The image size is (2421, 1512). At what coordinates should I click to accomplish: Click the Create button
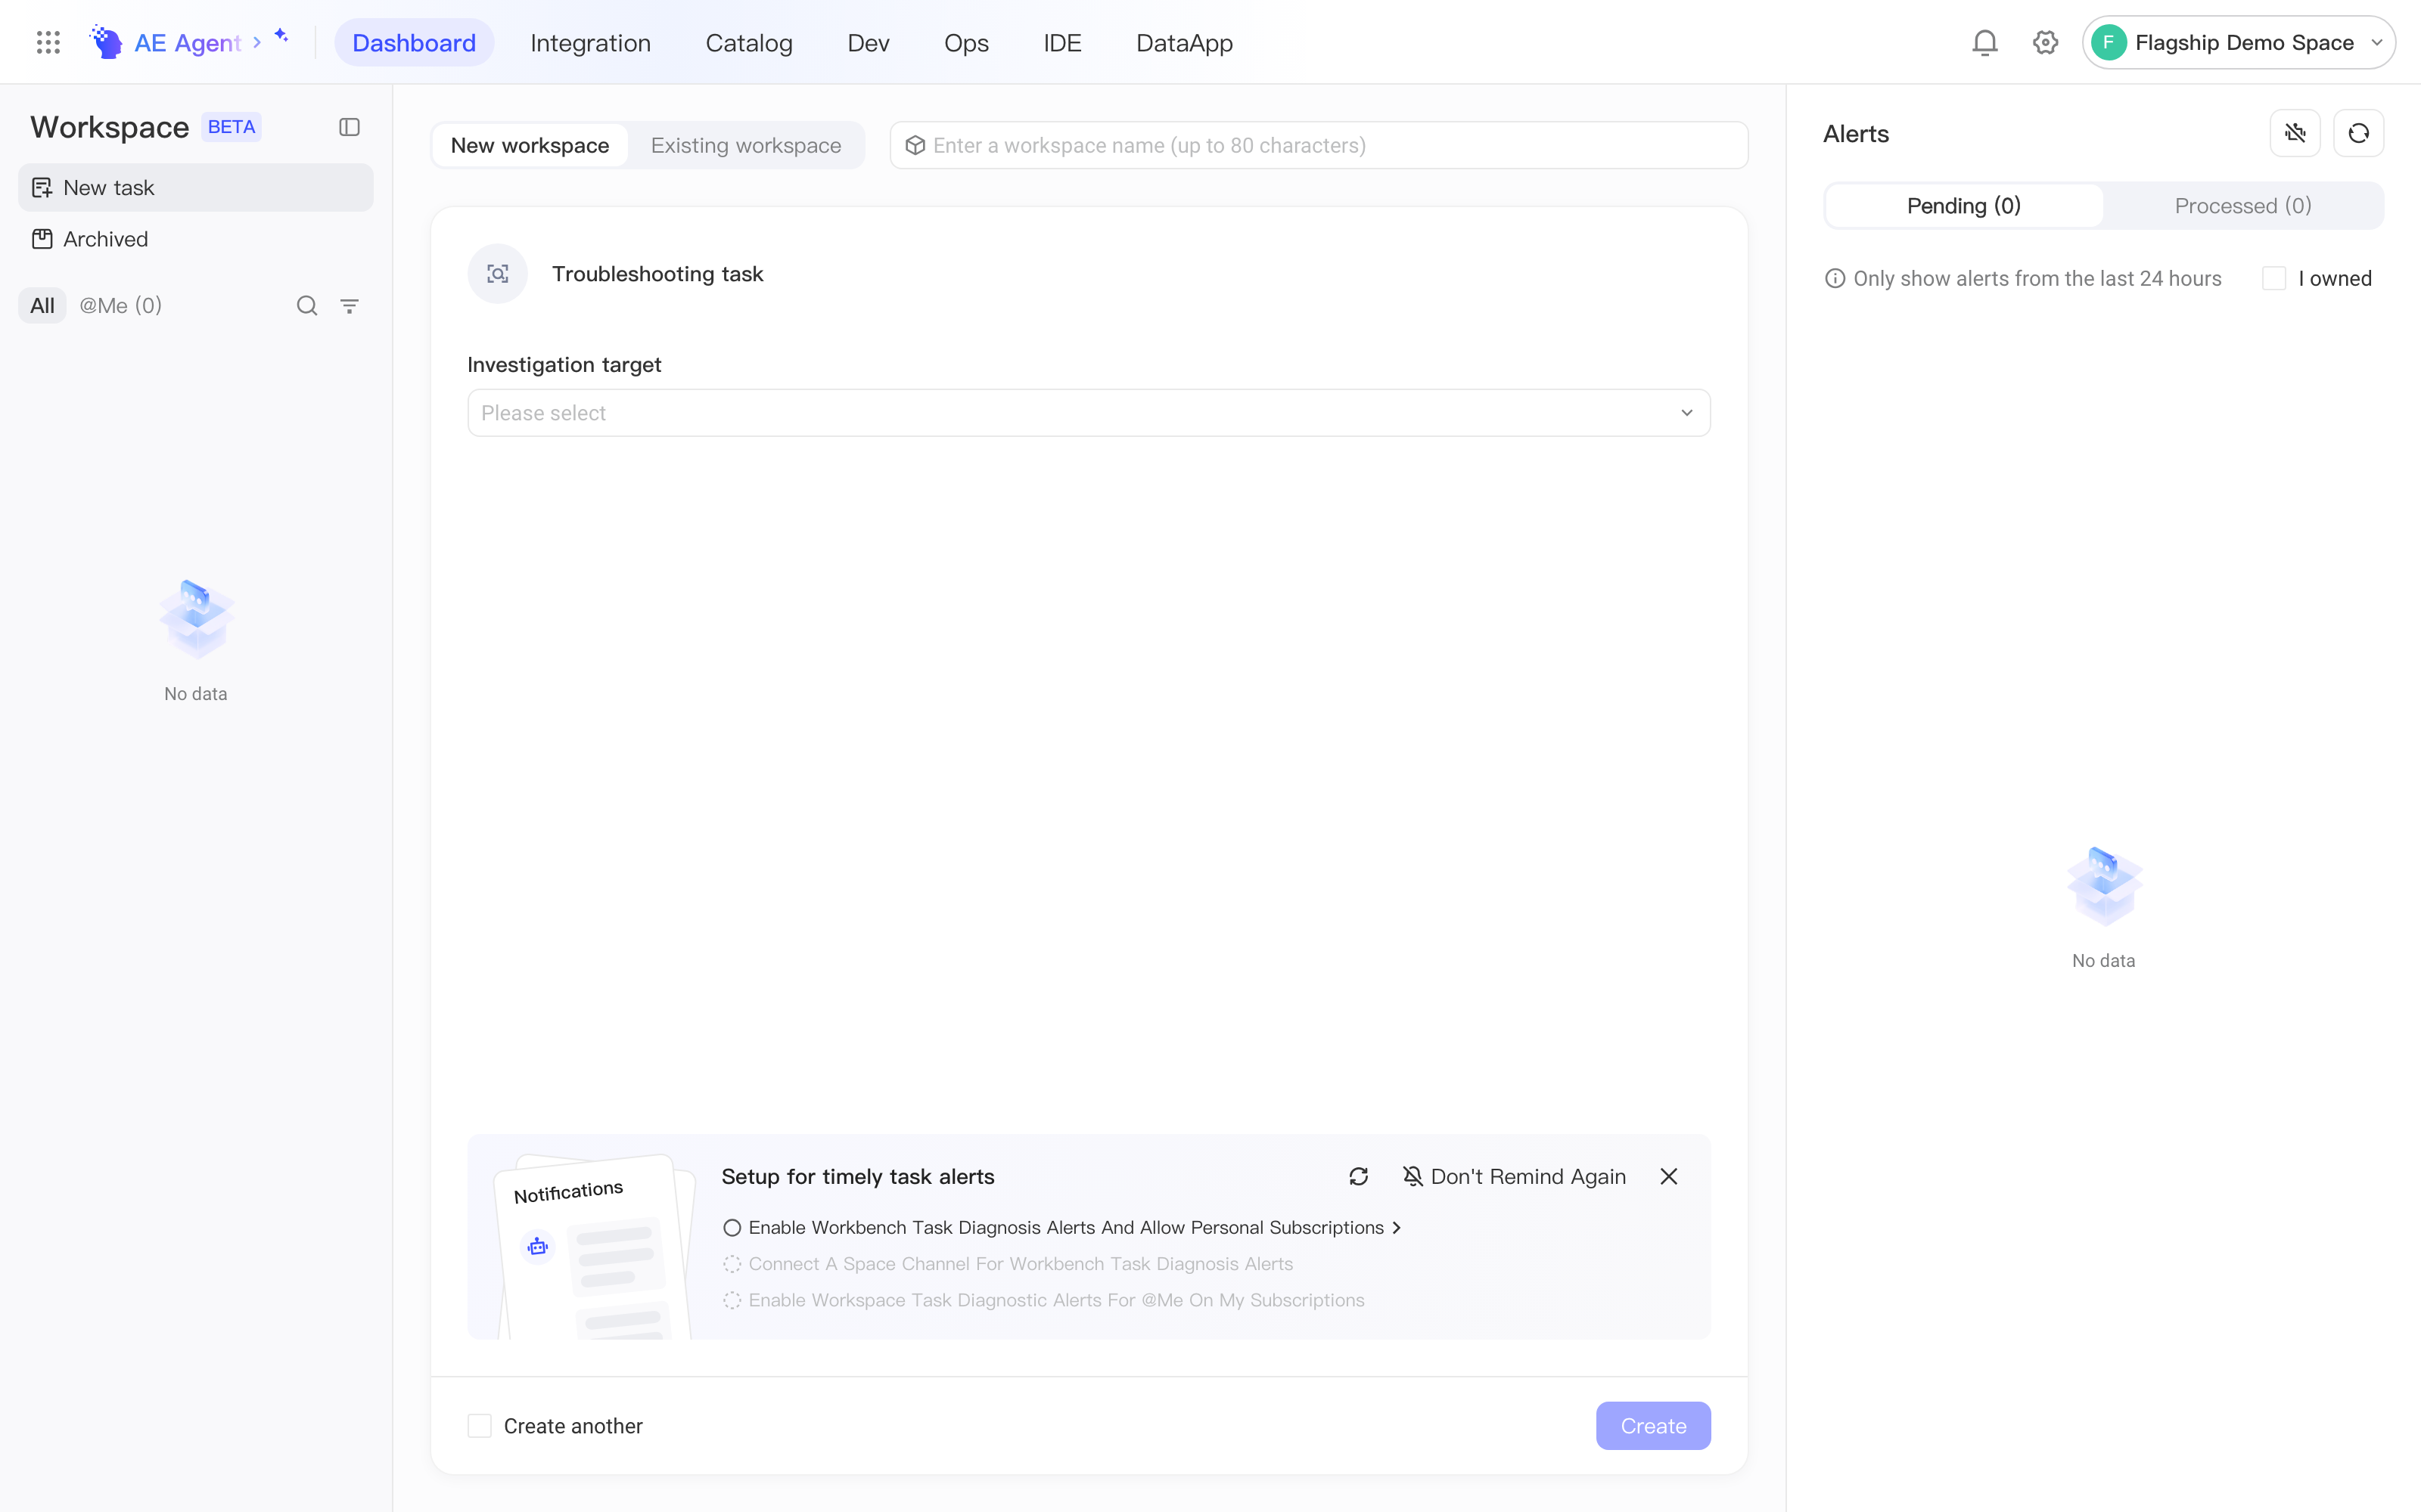[x=1652, y=1426]
